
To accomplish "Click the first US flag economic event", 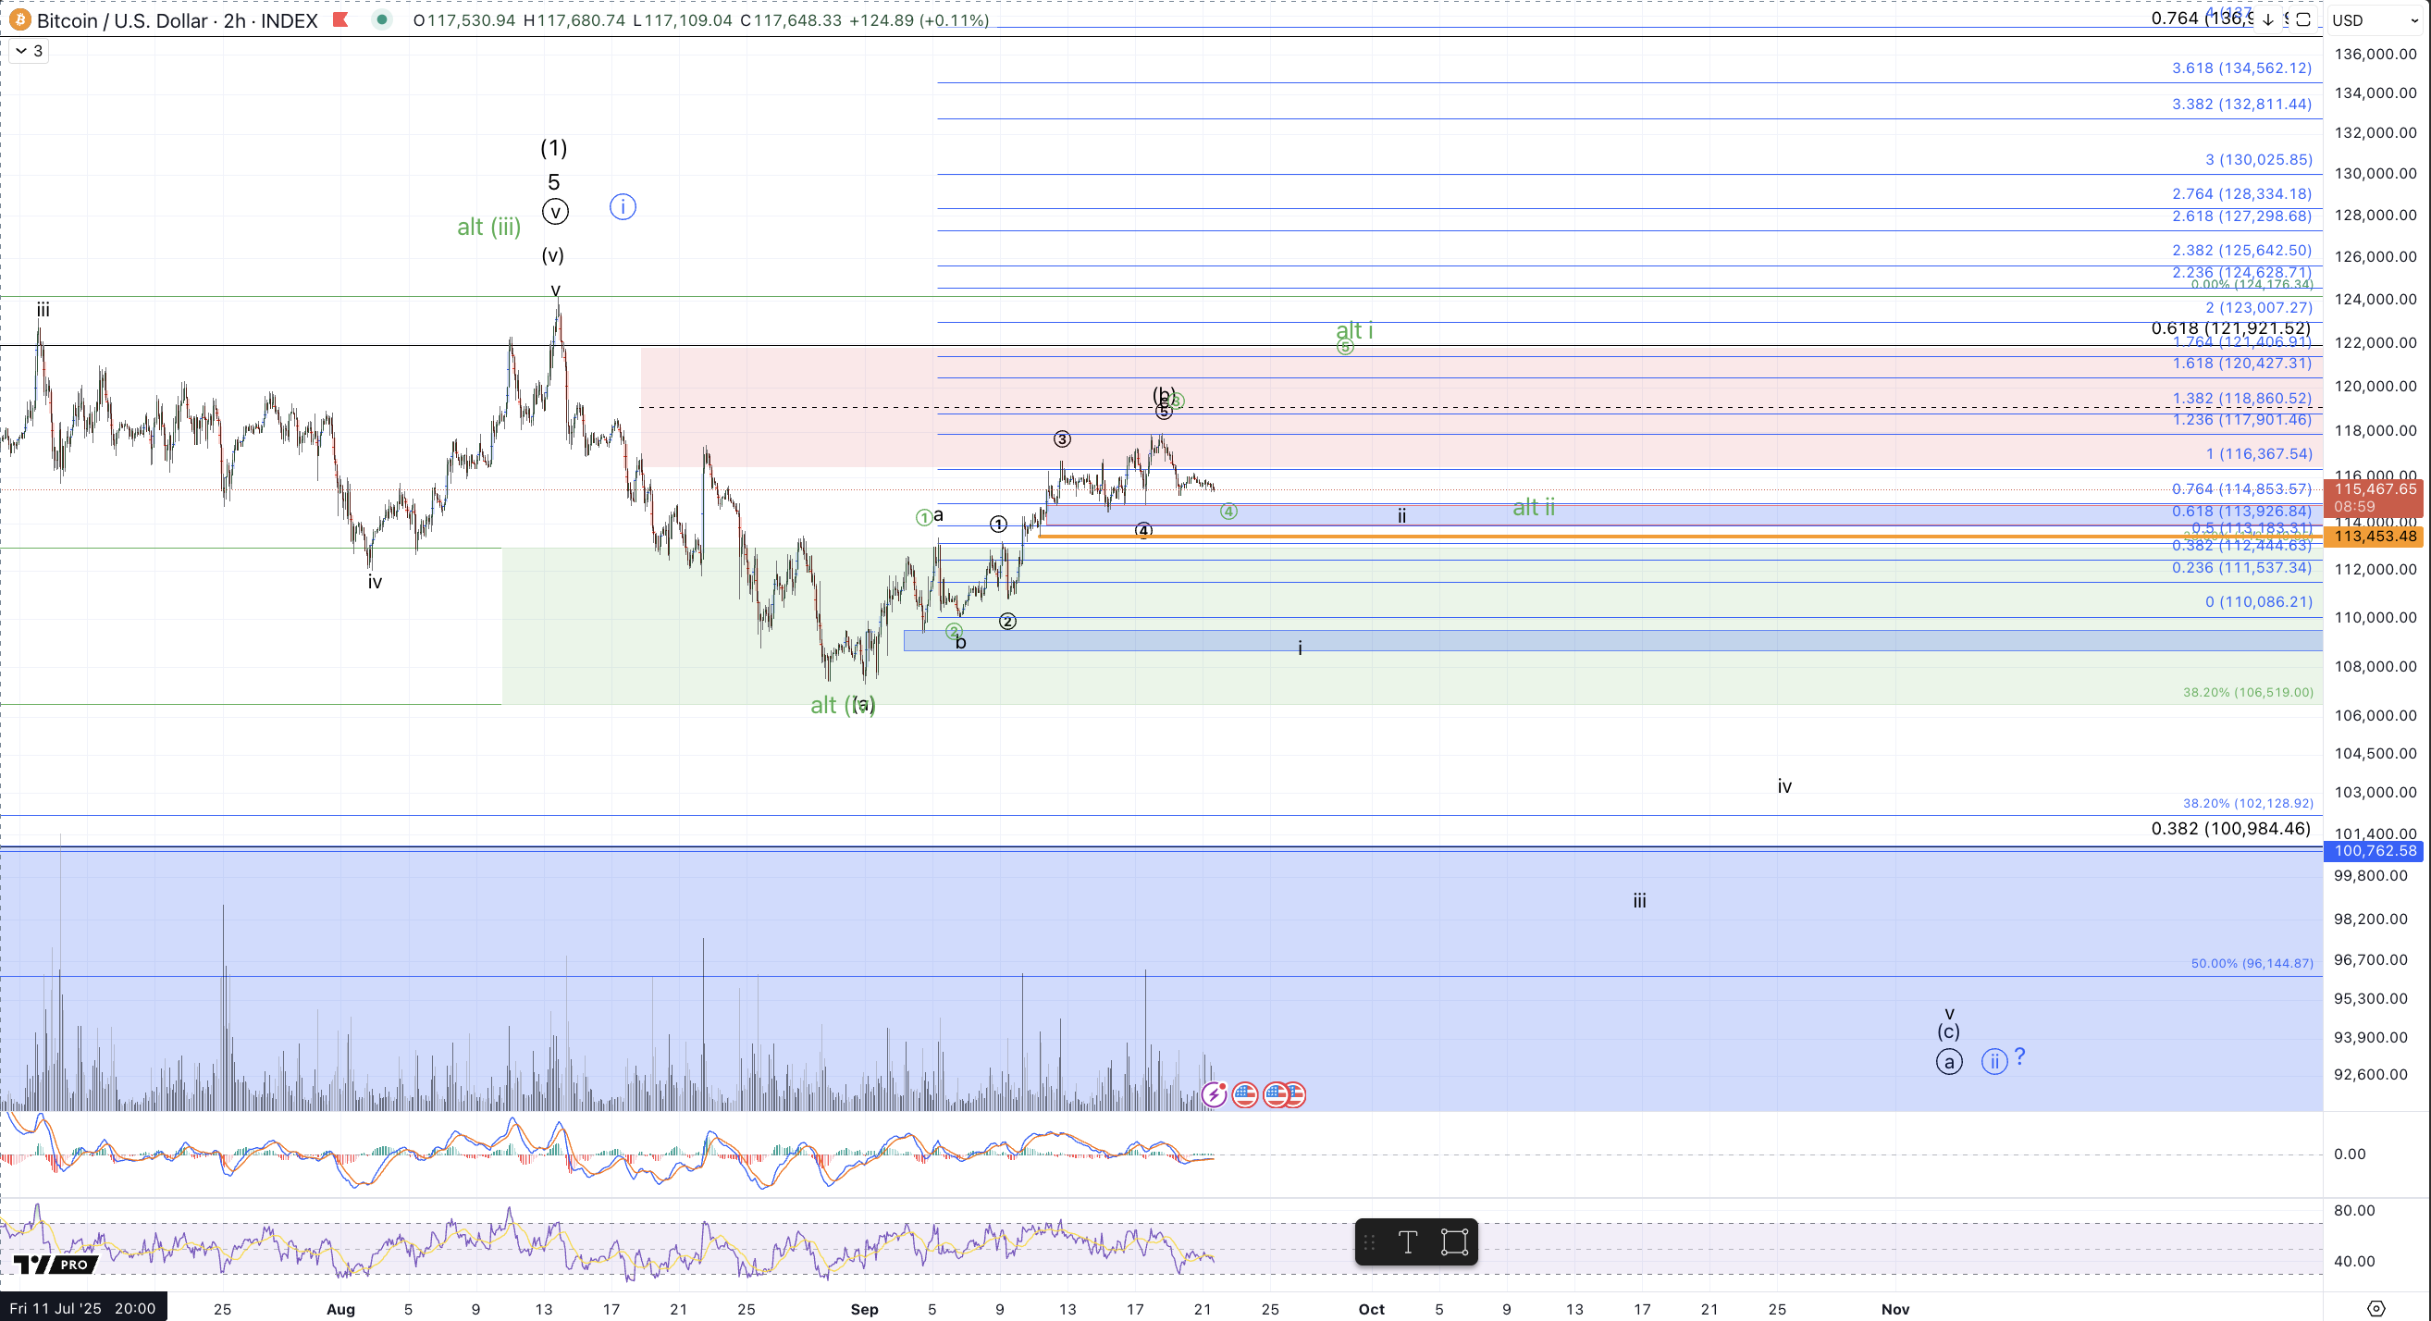I will click(x=1245, y=1094).
